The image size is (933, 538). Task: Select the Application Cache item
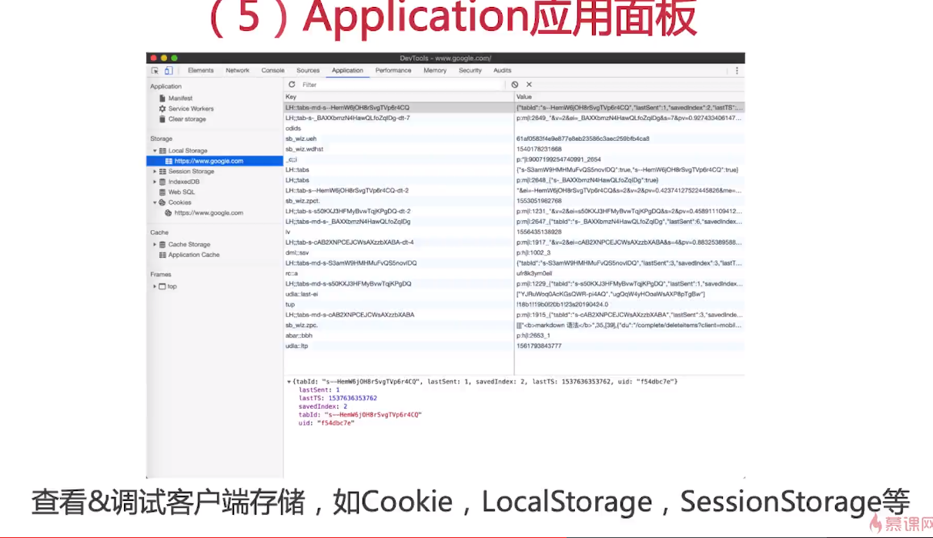point(194,255)
